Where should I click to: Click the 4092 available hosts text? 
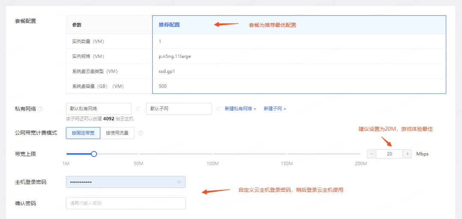pyautogui.click(x=109, y=119)
